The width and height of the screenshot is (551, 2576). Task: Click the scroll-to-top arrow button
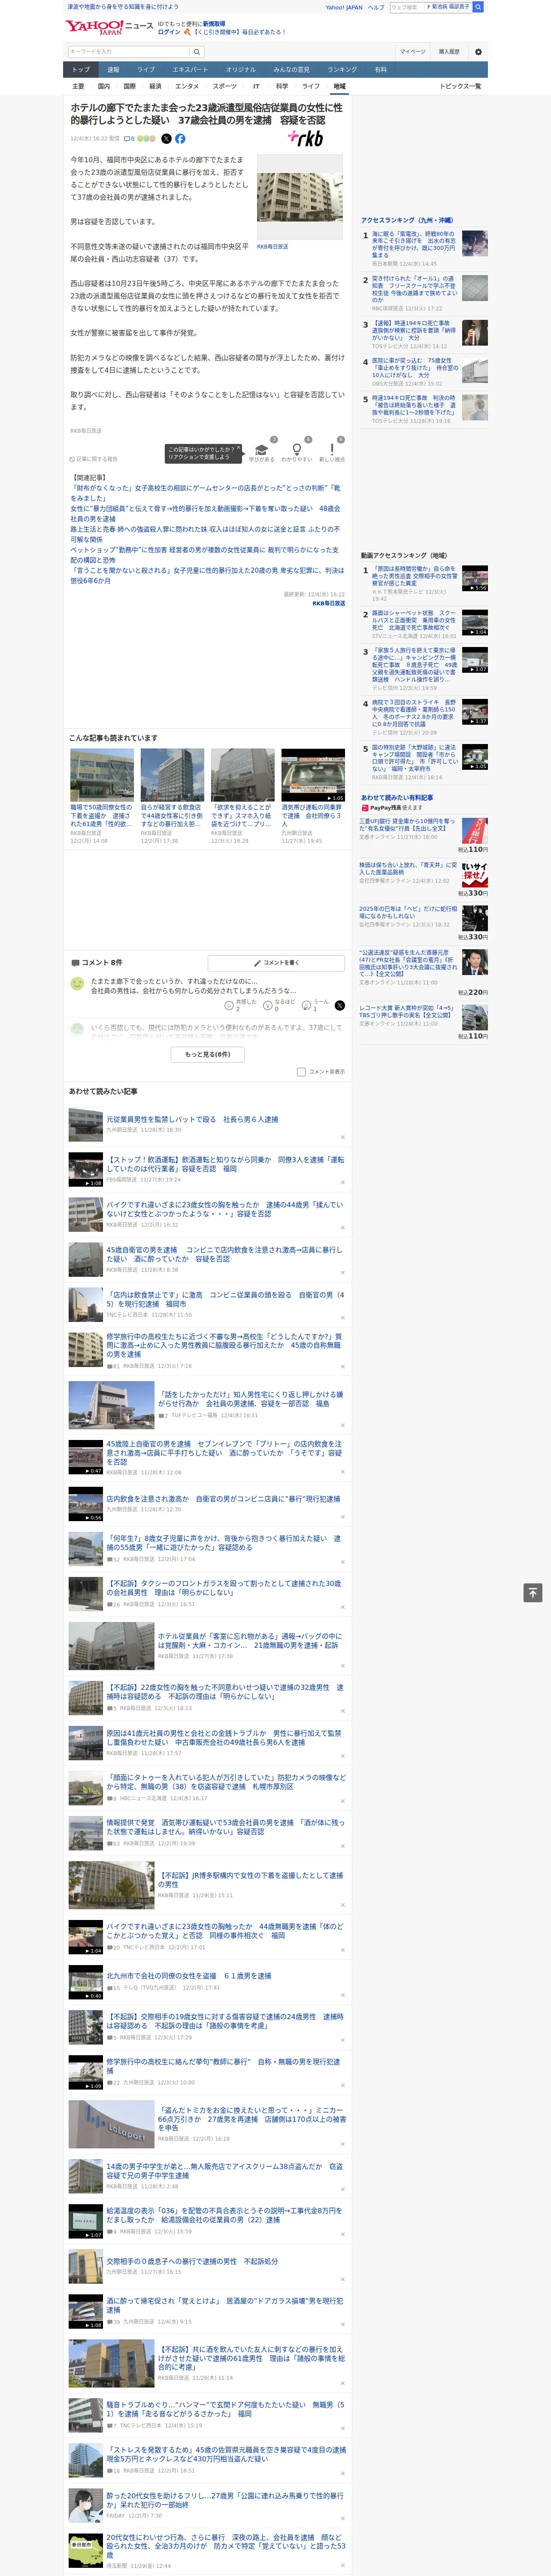533,1592
